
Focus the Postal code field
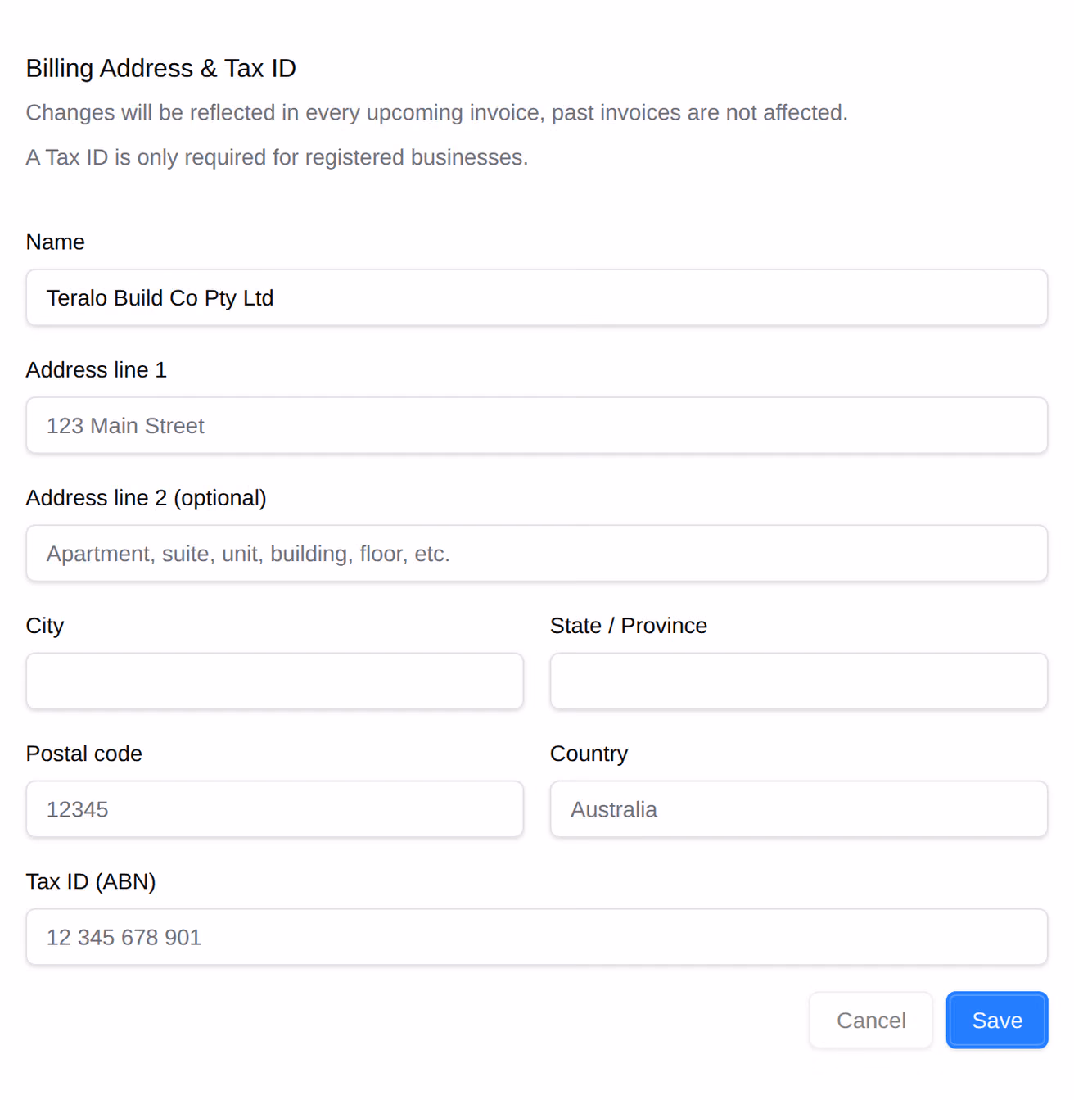(x=275, y=808)
